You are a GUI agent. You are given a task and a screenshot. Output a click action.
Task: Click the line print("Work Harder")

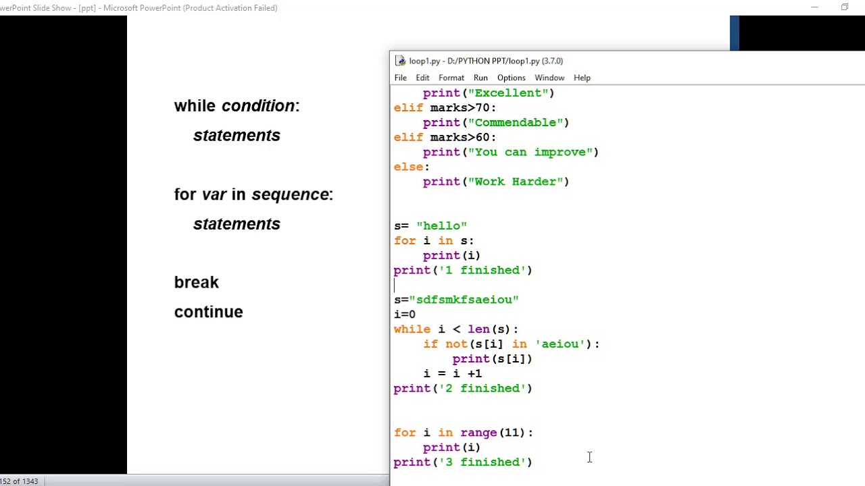(496, 182)
